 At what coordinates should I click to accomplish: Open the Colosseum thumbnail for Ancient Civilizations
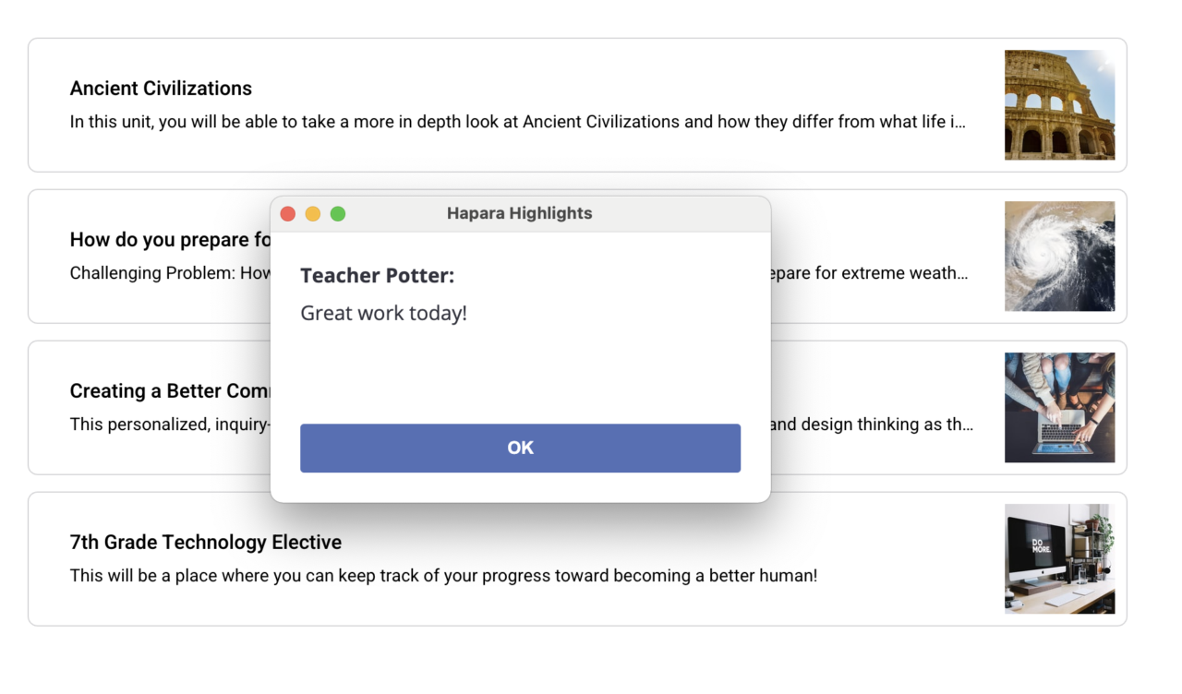pos(1059,104)
